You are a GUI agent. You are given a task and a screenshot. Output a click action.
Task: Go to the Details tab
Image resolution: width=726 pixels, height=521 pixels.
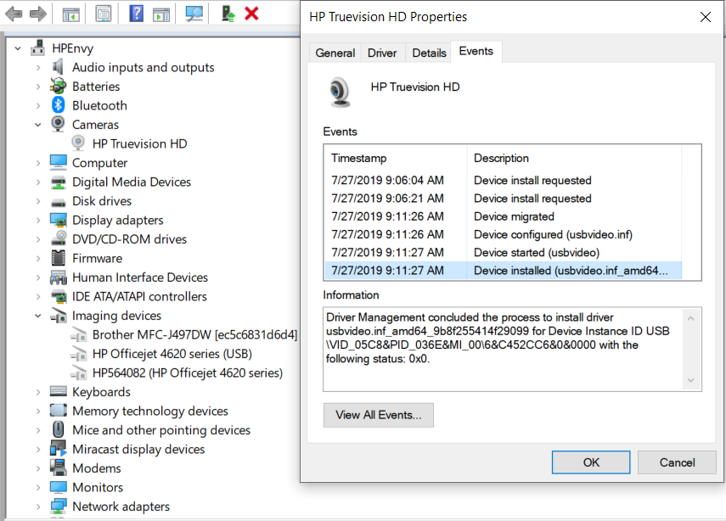click(429, 53)
